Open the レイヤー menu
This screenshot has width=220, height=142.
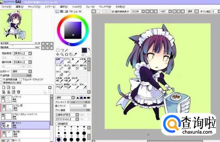[x=50, y=7]
